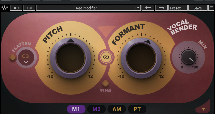The image size is (215, 114).
Task: Click the Formant -12 minimum label
Action: pos(121,76)
